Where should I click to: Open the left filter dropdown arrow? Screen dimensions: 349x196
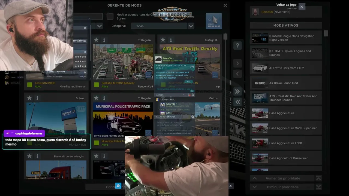click(x=100, y=26)
